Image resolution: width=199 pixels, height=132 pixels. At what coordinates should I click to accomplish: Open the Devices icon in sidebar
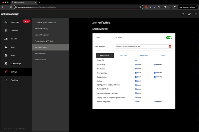click(x=6, y=39)
